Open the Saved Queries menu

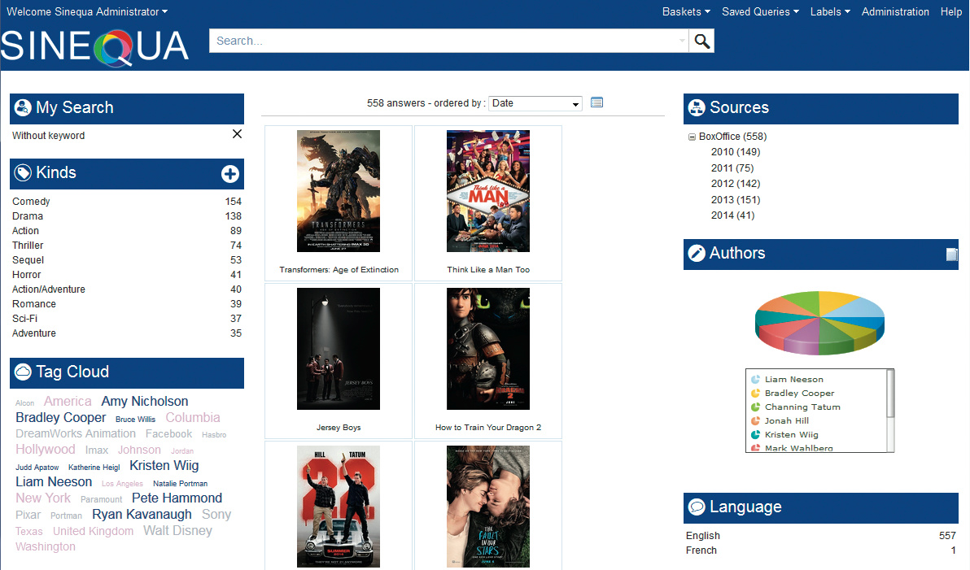tap(759, 12)
